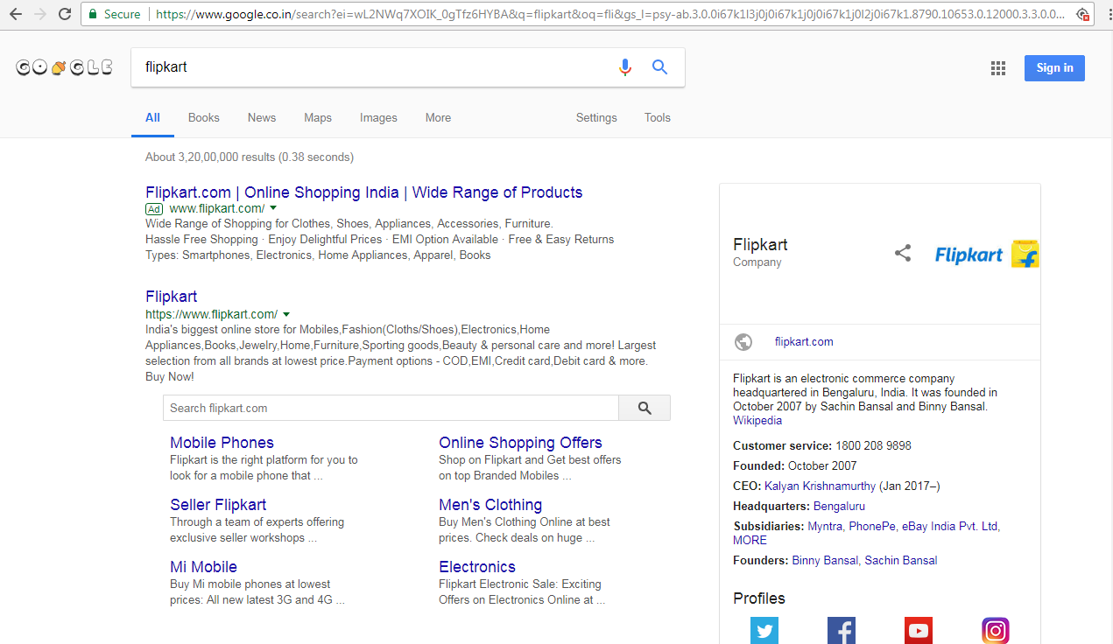1113x644 pixels.
Task: Click the Profiles heading
Action: 759,598
